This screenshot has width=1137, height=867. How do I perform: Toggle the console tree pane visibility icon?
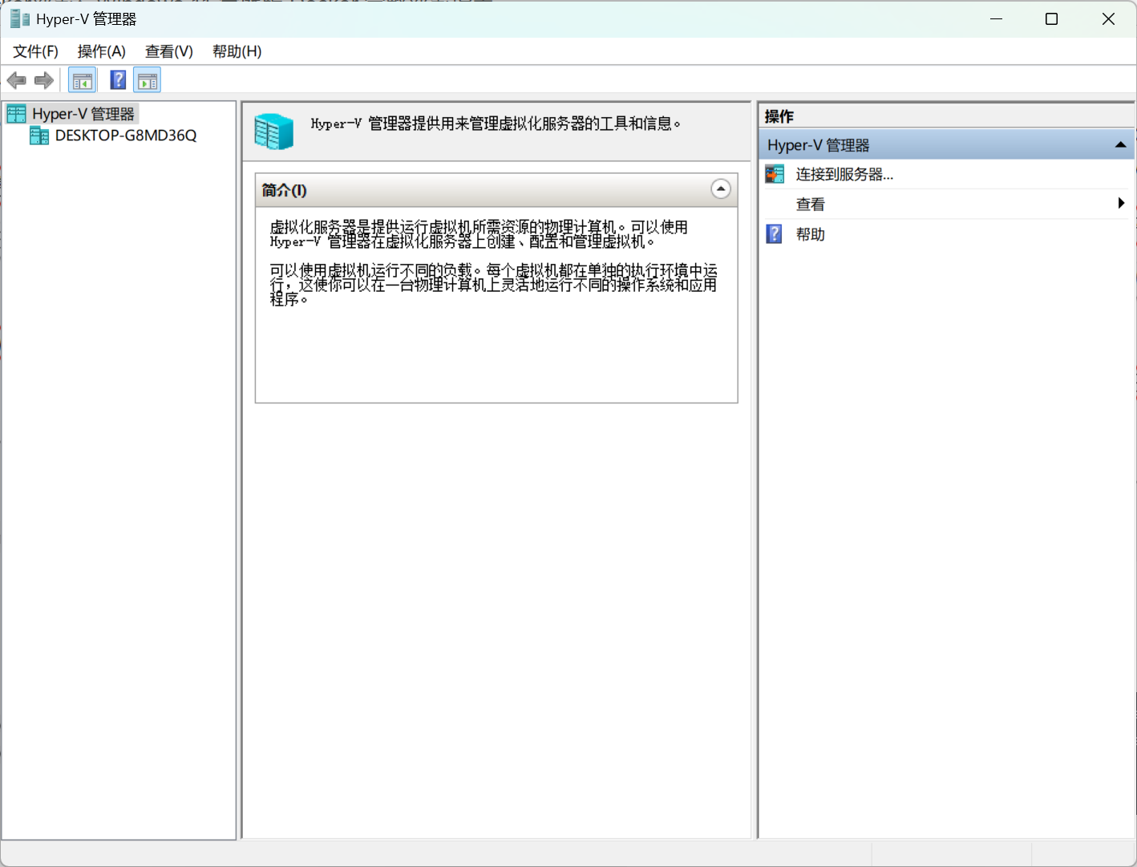[x=82, y=79]
